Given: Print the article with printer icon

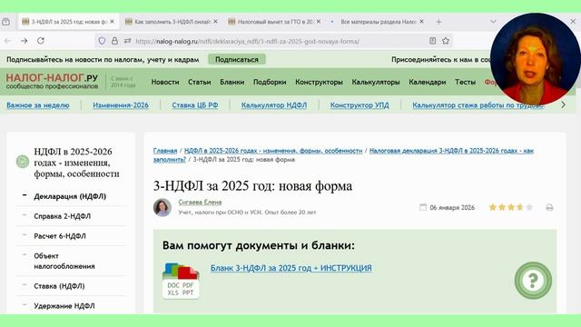Looking at the screenshot, I should click(x=549, y=208).
